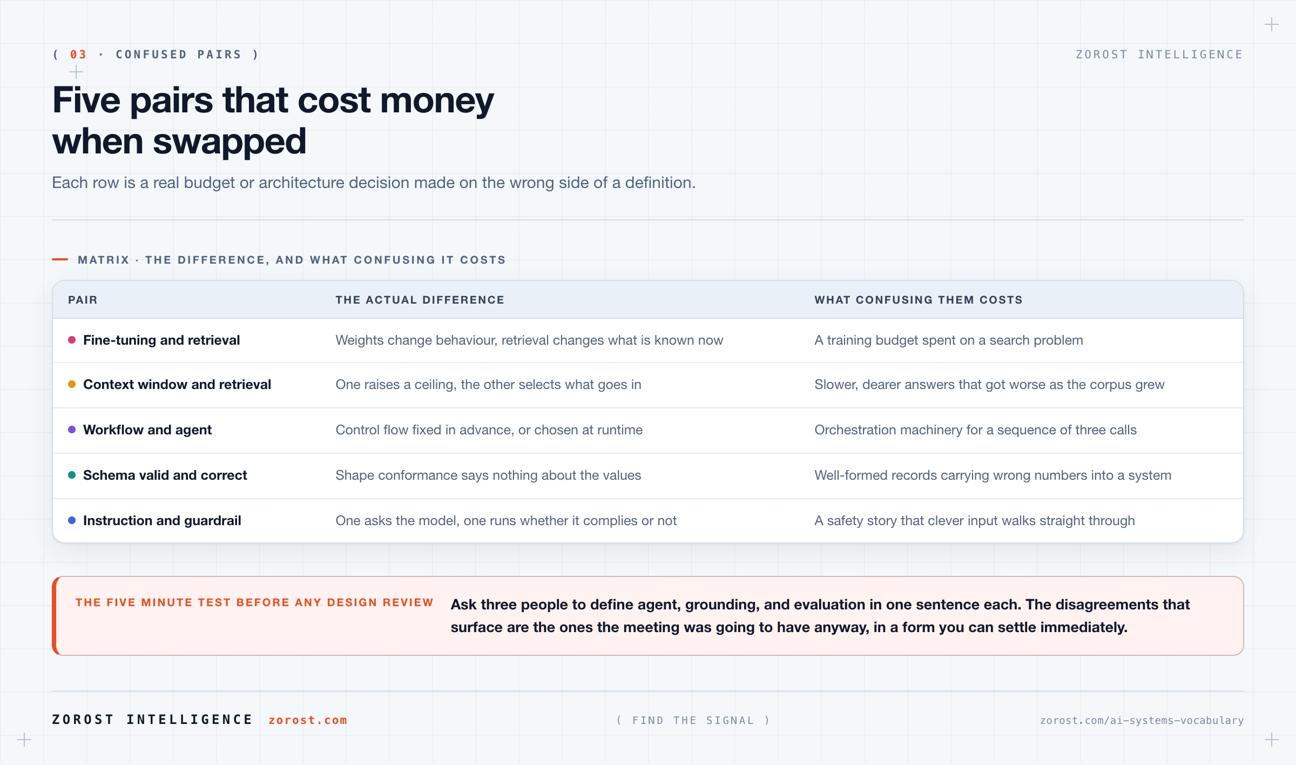The image size is (1296, 765).
Task: Click the FIND THE SIGNAL footer tagline
Action: point(693,720)
